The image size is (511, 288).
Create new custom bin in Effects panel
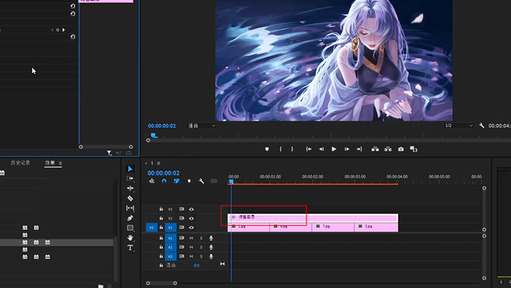pyautogui.click(x=101, y=286)
